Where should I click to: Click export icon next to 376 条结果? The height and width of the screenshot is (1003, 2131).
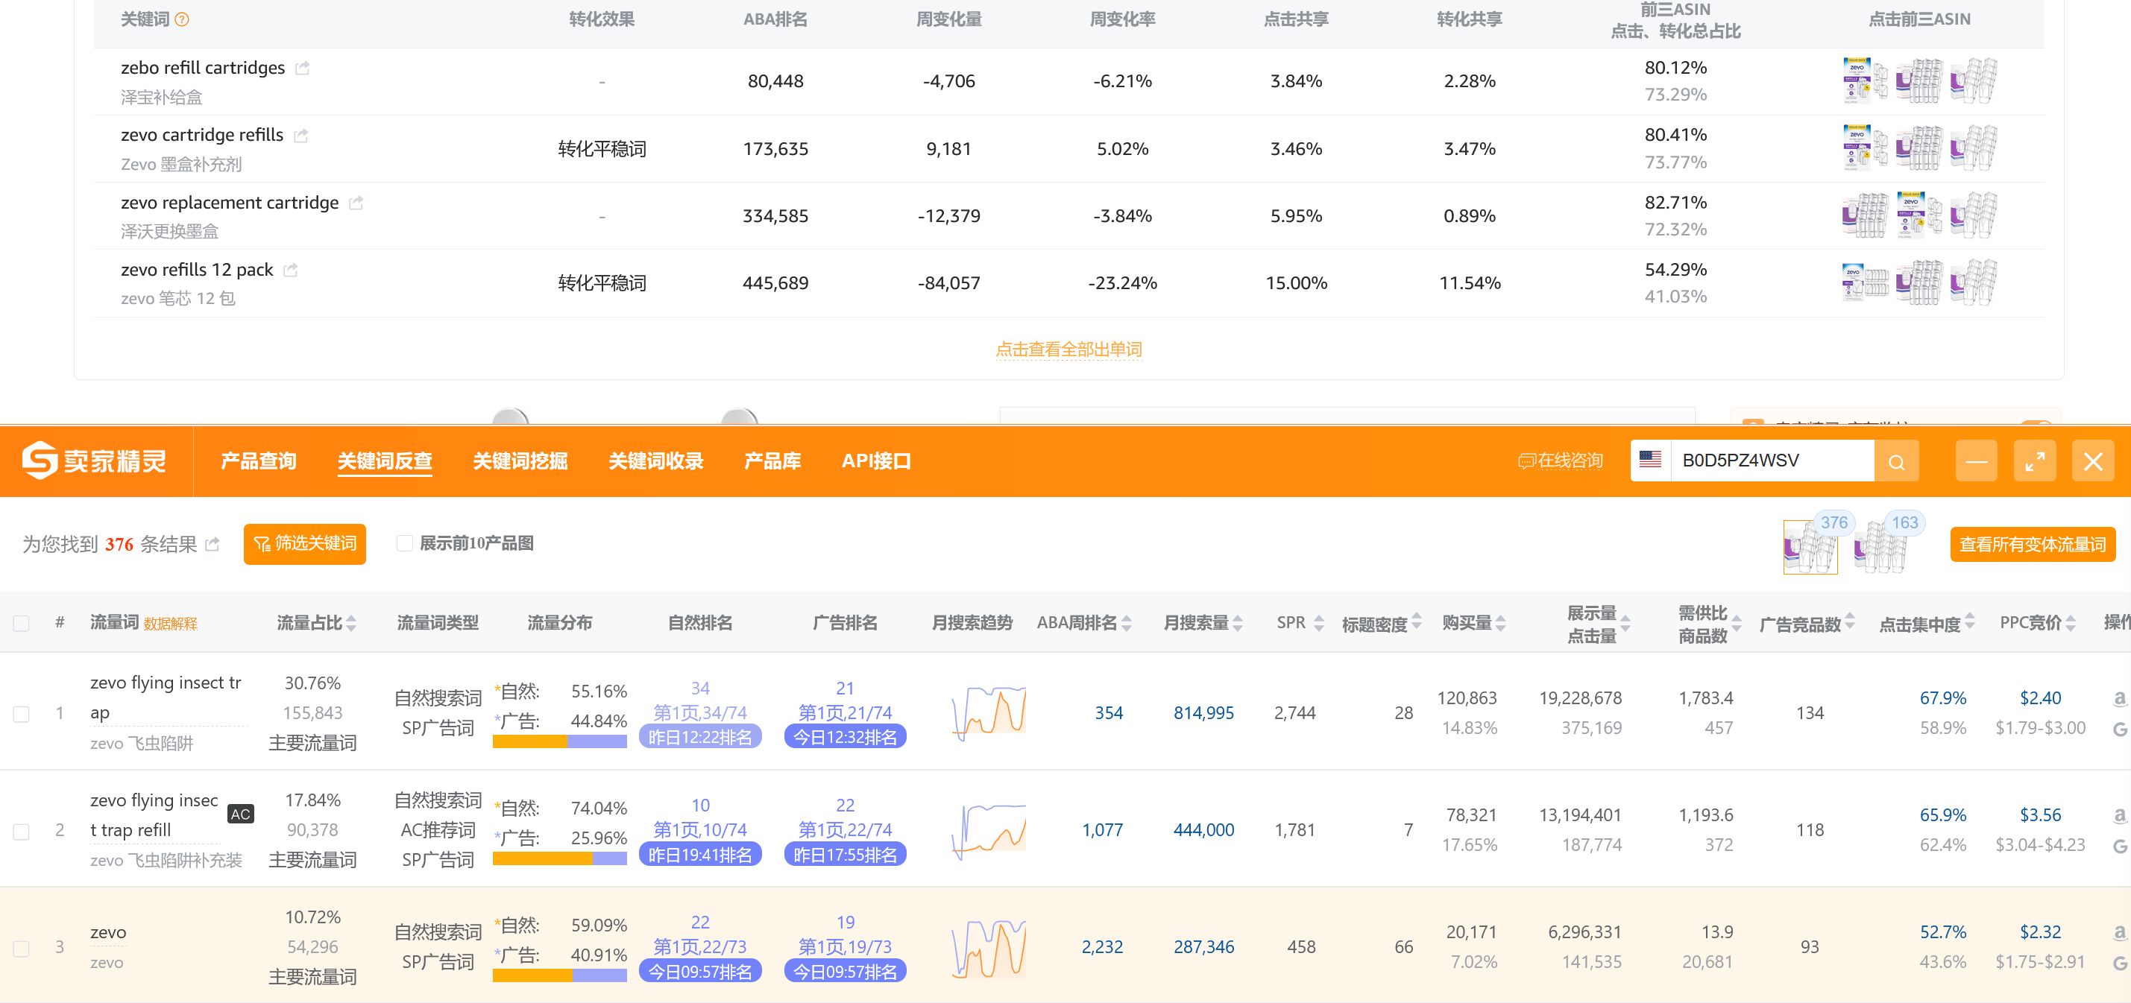pyautogui.click(x=213, y=544)
